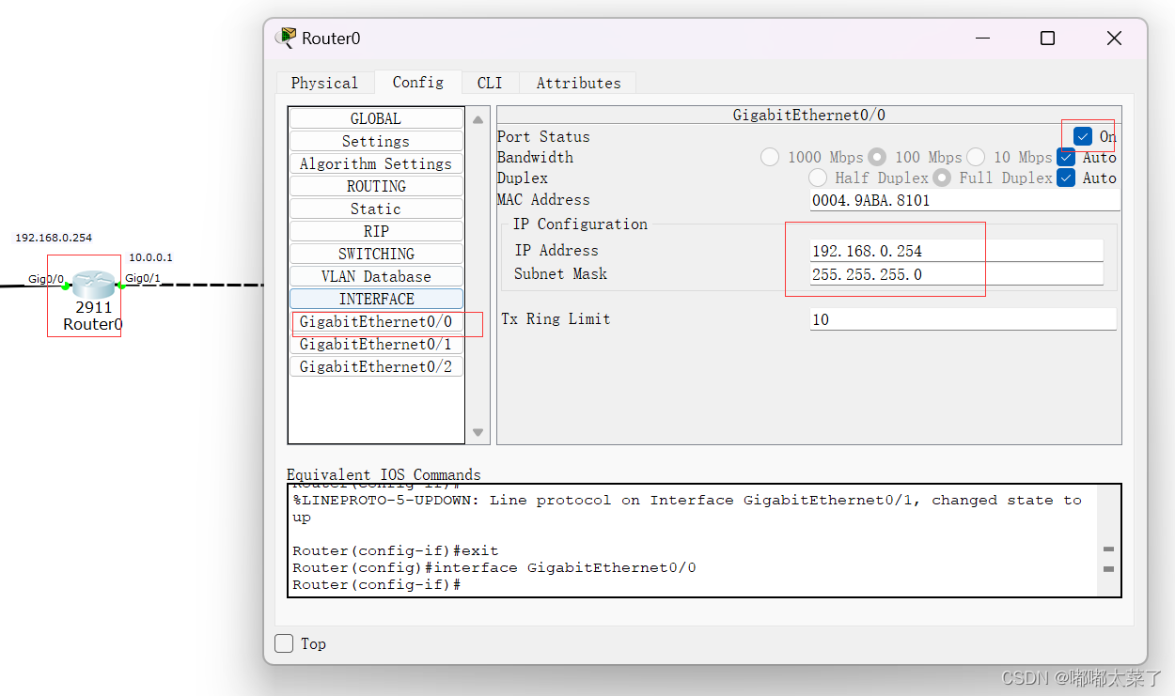This screenshot has width=1175, height=696.
Task: Click the Router0 window title icon
Action: pyautogui.click(x=285, y=38)
